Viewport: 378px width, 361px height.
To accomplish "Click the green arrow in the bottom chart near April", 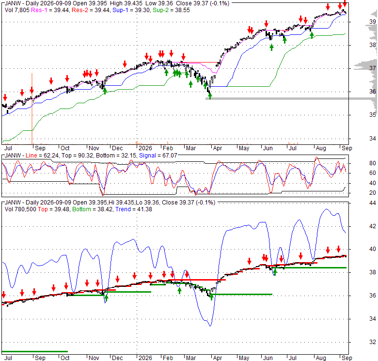I will tap(212, 297).
